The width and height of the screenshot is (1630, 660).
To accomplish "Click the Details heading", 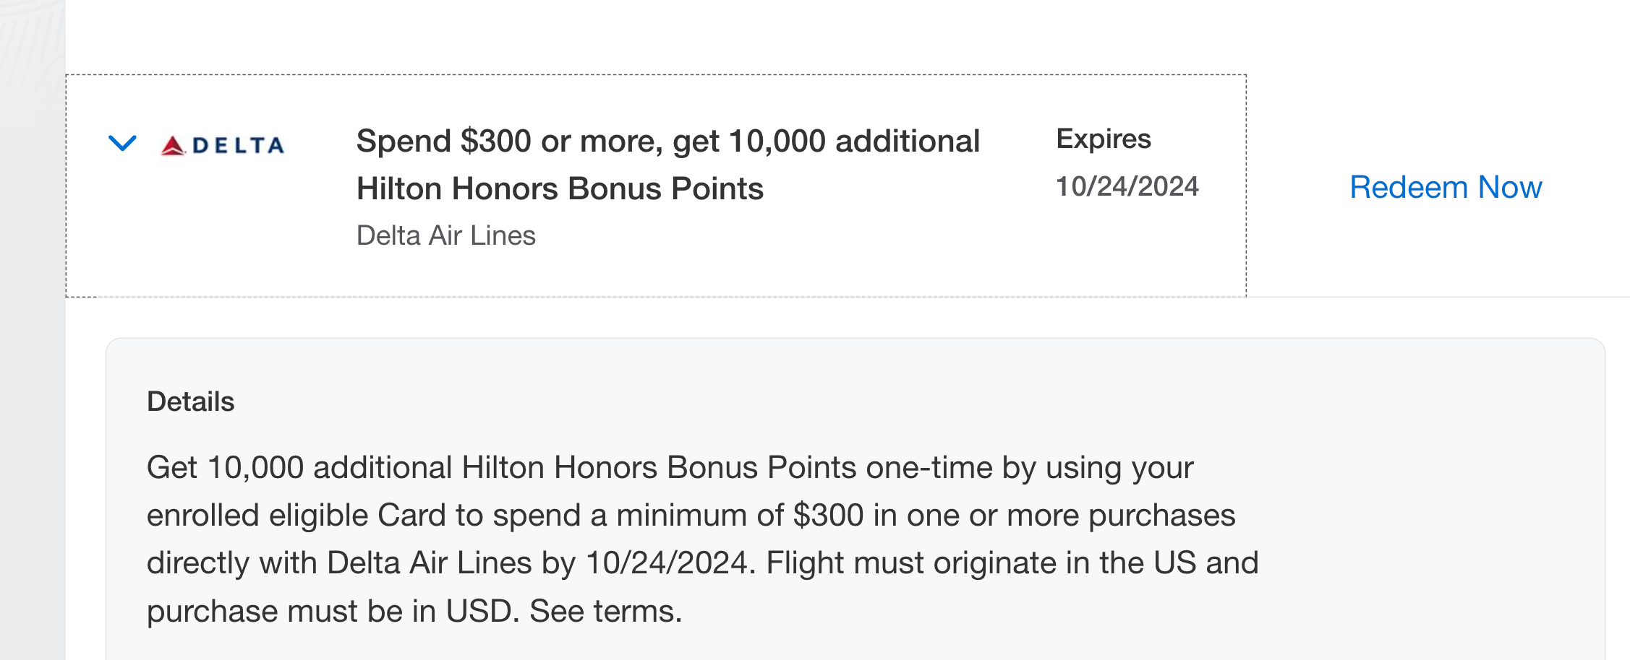I will (x=190, y=401).
